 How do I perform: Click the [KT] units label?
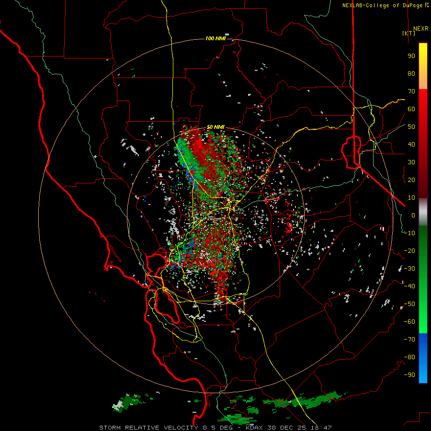click(x=408, y=33)
